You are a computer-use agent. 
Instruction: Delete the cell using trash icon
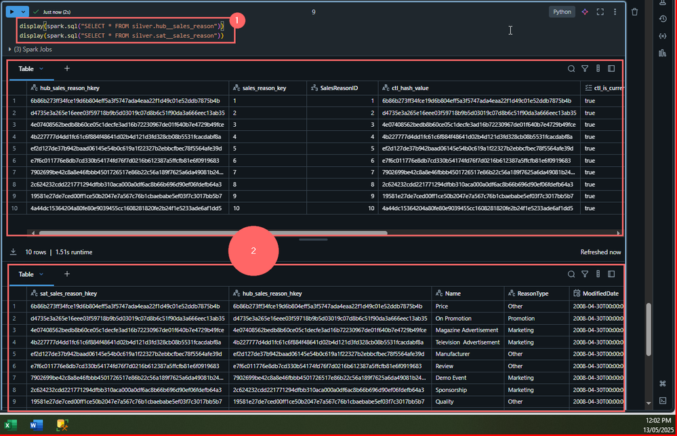tap(635, 12)
